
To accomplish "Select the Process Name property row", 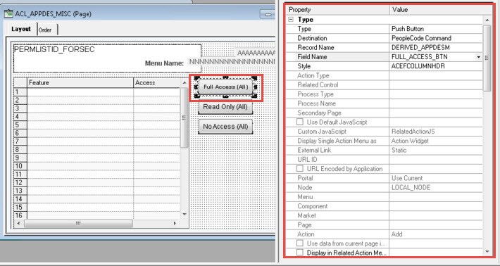I will (x=385, y=103).
